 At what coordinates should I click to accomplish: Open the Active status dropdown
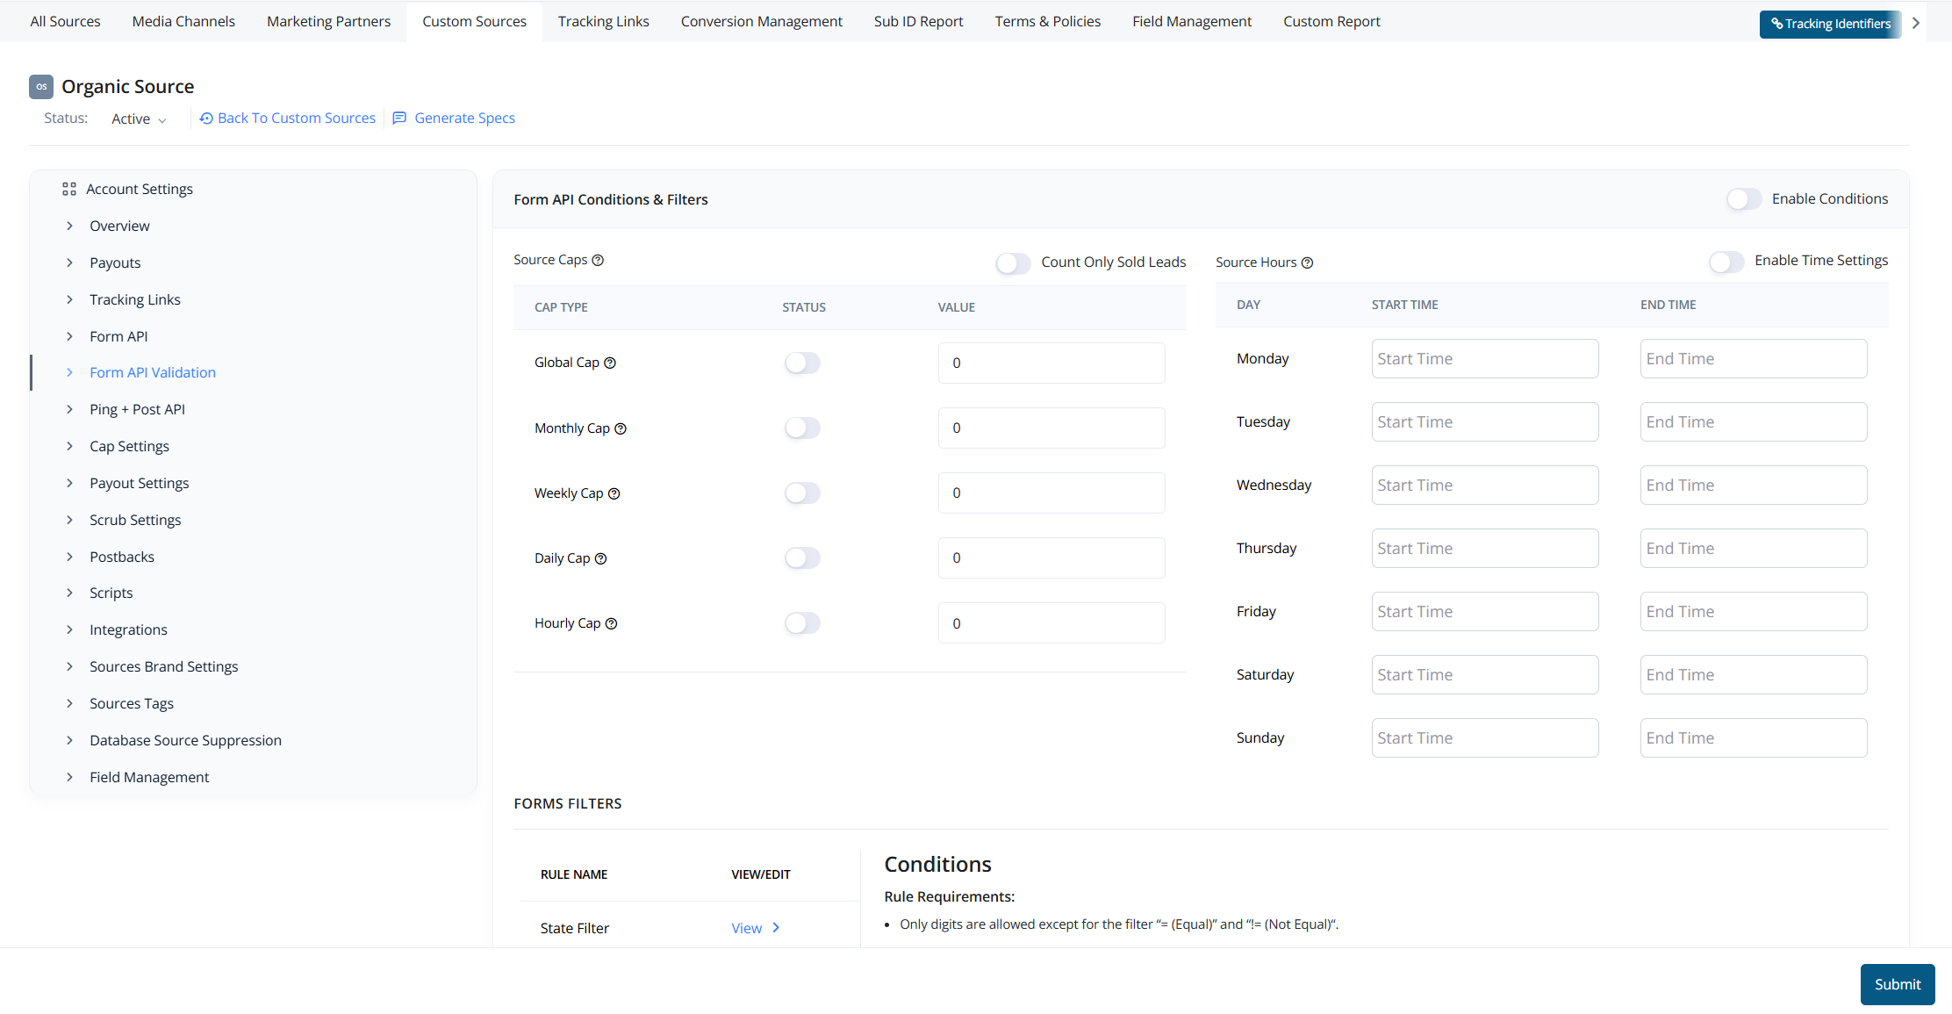[x=139, y=119]
